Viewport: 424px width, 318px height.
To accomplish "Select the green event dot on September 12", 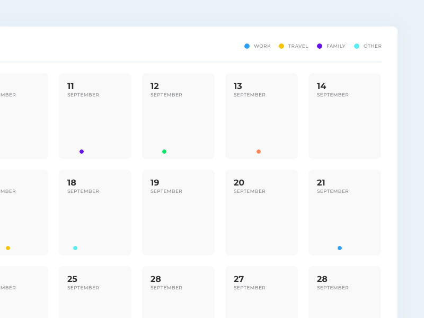I will 164,151.
